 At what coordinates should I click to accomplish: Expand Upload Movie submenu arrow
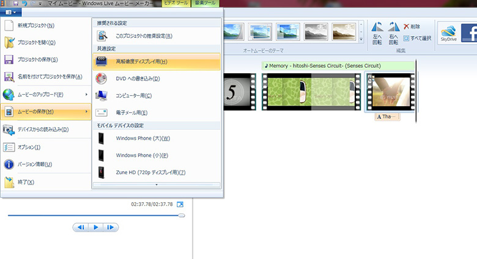point(86,95)
